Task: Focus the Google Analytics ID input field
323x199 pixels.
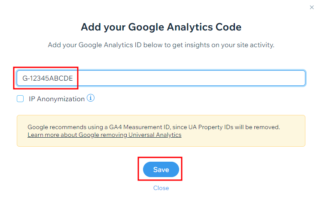Action: [161, 78]
